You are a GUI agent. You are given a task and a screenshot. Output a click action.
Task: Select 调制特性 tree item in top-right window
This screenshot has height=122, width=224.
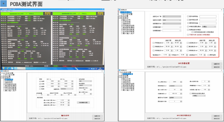[127, 24]
